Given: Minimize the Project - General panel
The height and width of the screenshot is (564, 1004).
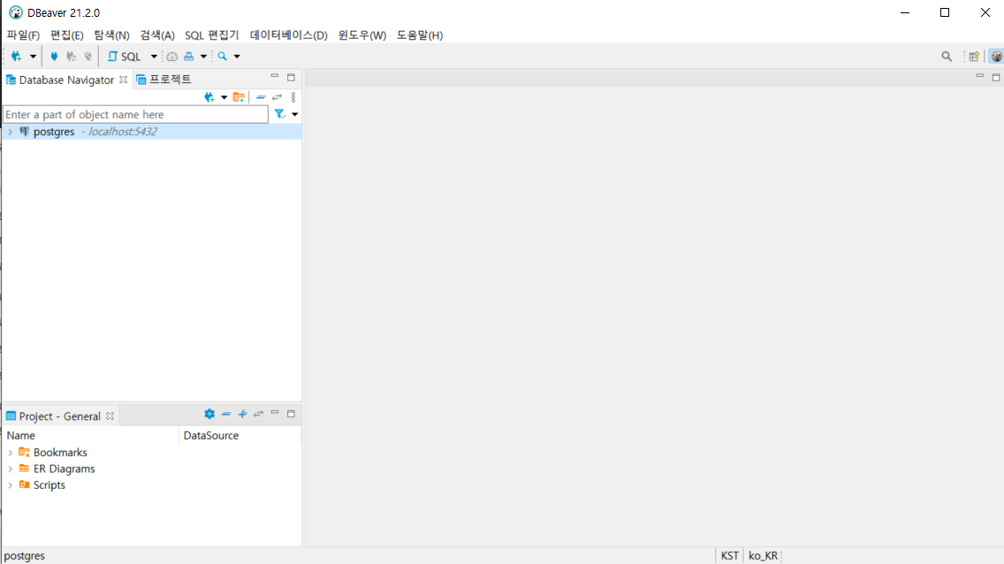Looking at the screenshot, I should click(275, 413).
